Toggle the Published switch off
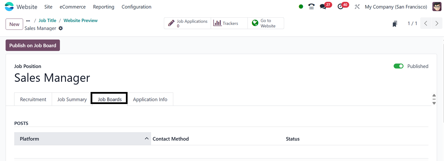 coord(398,66)
